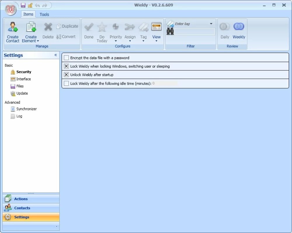Viewport: 292px width, 233px height.
Task: Switch to the Items ribbon tab
Action: pos(28,14)
